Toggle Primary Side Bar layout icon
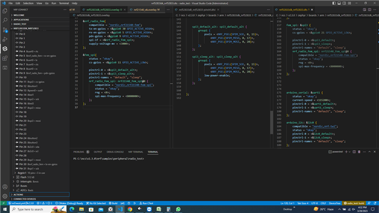This screenshot has height=213, width=379. (334, 3)
